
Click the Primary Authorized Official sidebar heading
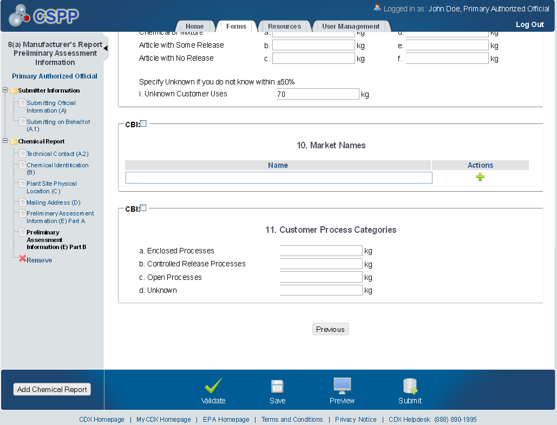point(54,76)
